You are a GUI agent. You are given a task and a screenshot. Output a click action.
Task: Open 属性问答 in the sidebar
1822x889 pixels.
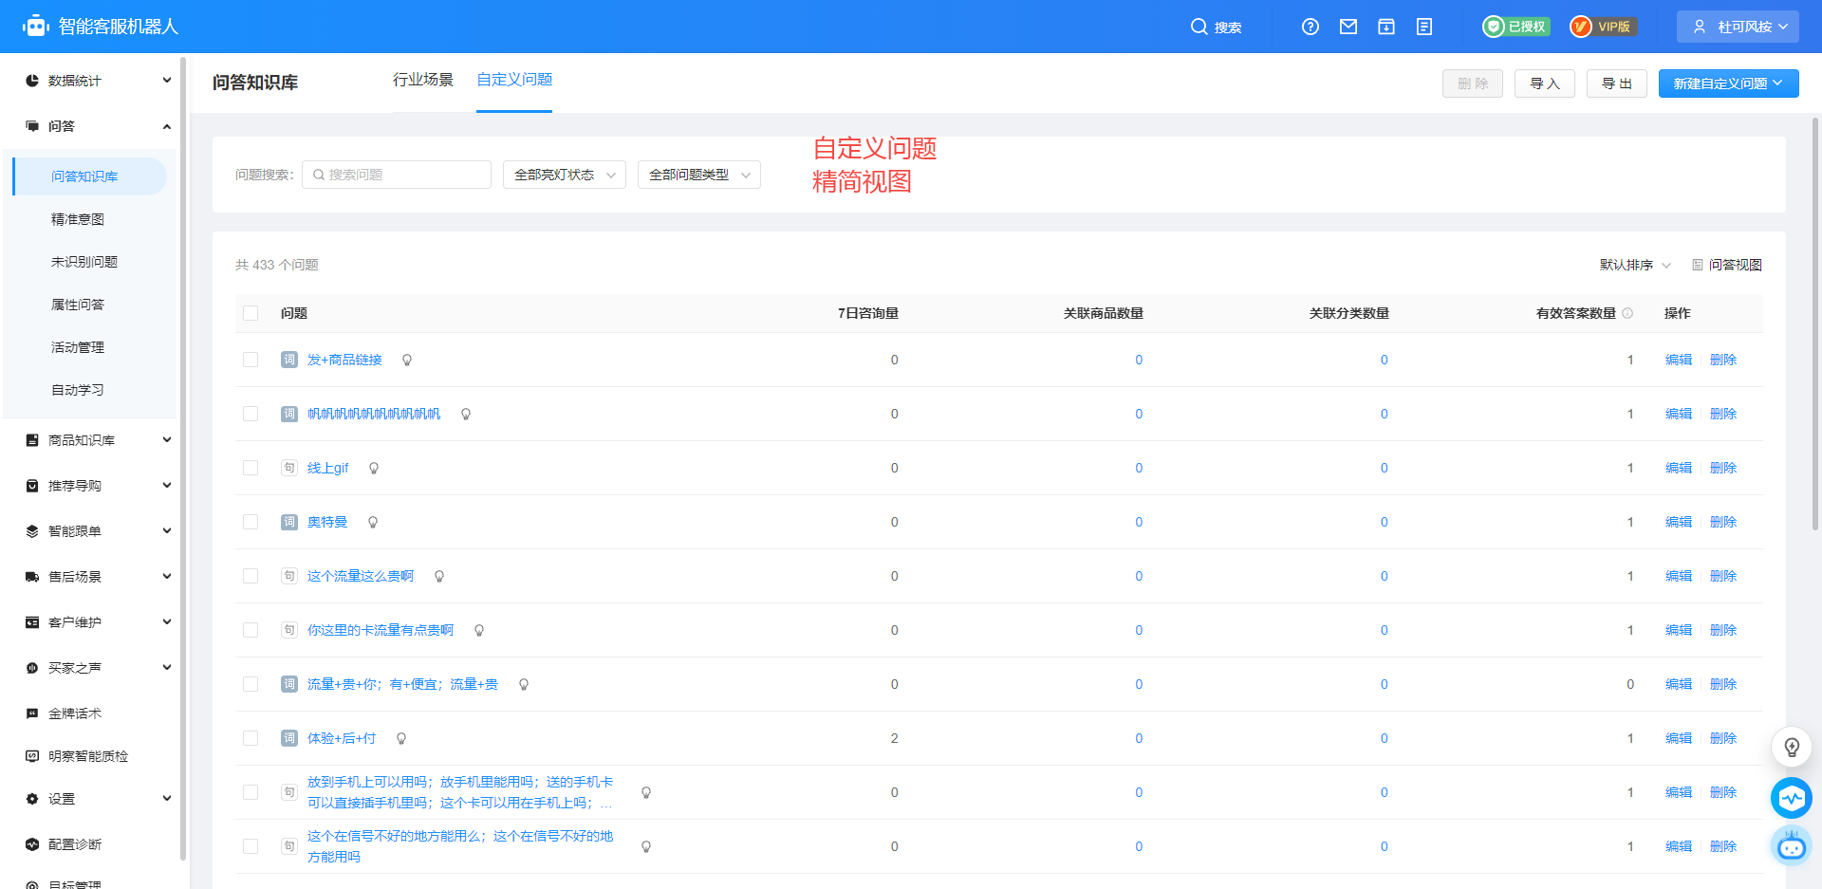coord(78,305)
